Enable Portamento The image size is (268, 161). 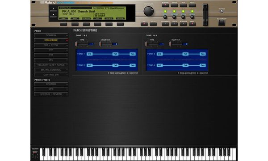click(165, 24)
